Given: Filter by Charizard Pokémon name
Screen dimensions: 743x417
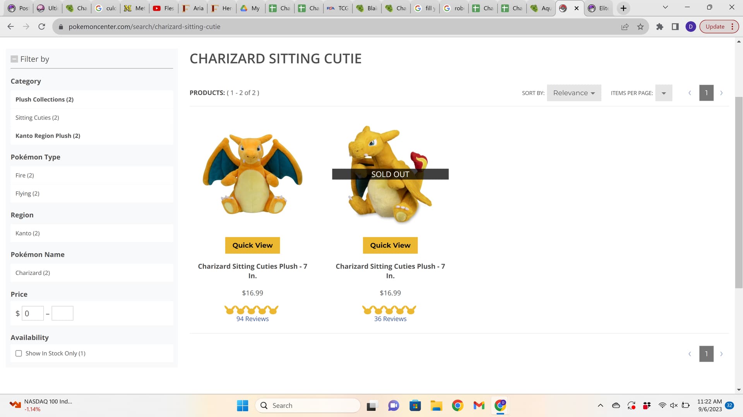Looking at the screenshot, I should [x=33, y=273].
